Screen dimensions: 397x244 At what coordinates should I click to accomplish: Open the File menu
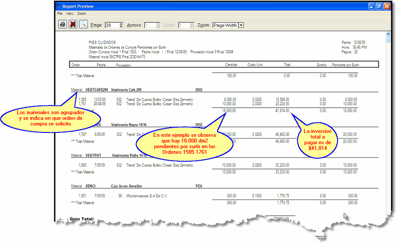[x=60, y=14]
